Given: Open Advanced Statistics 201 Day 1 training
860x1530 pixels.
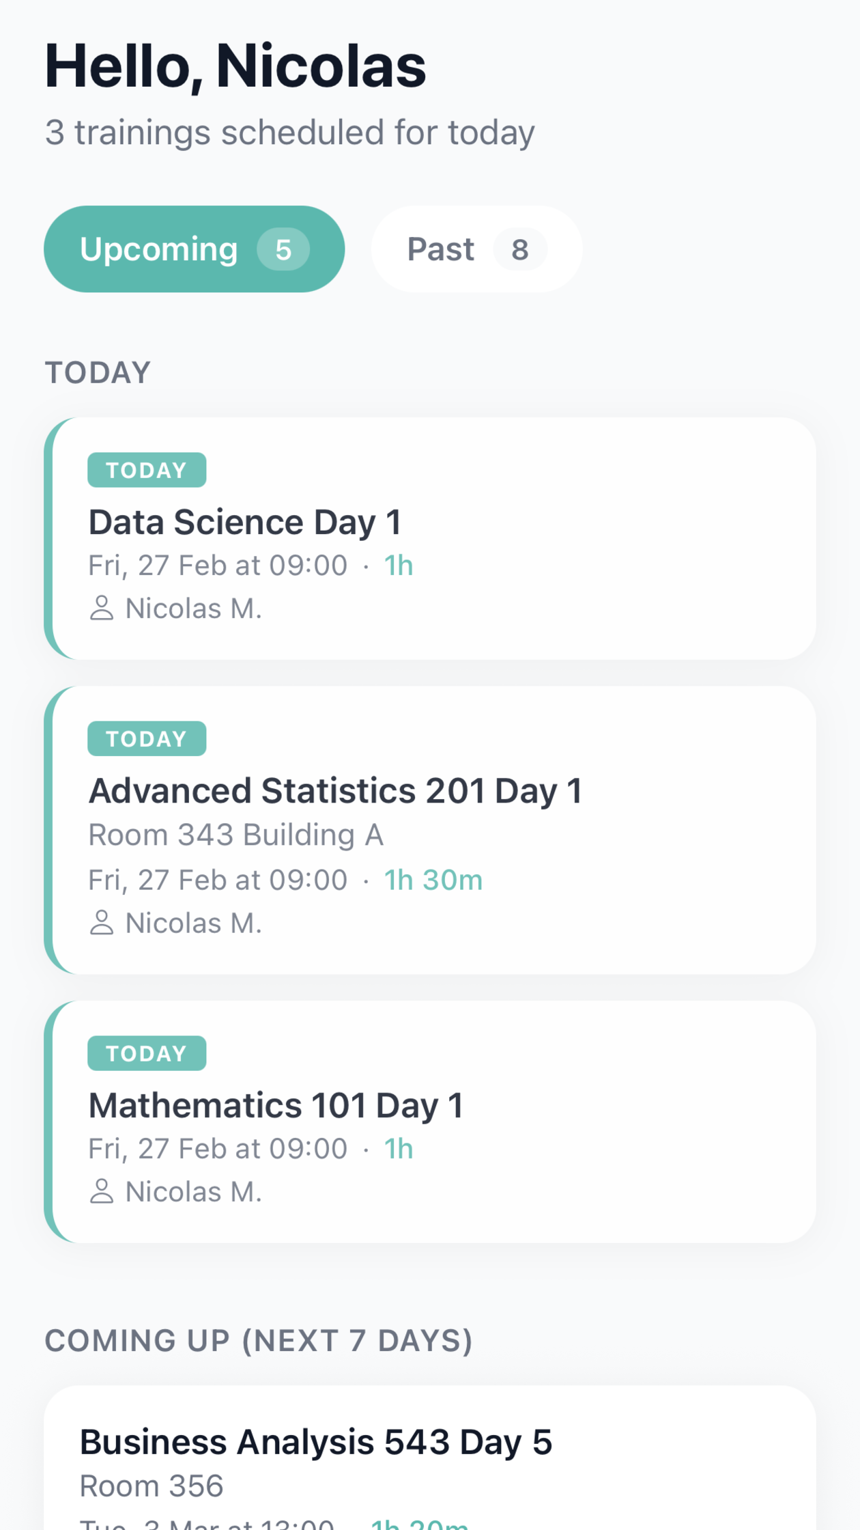Looking at the screenshot, I should coord(334,791).
